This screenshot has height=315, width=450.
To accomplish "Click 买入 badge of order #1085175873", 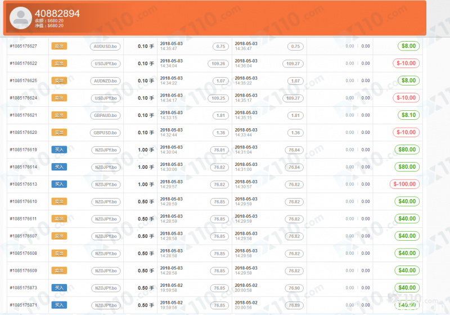I will click(59, 287).
